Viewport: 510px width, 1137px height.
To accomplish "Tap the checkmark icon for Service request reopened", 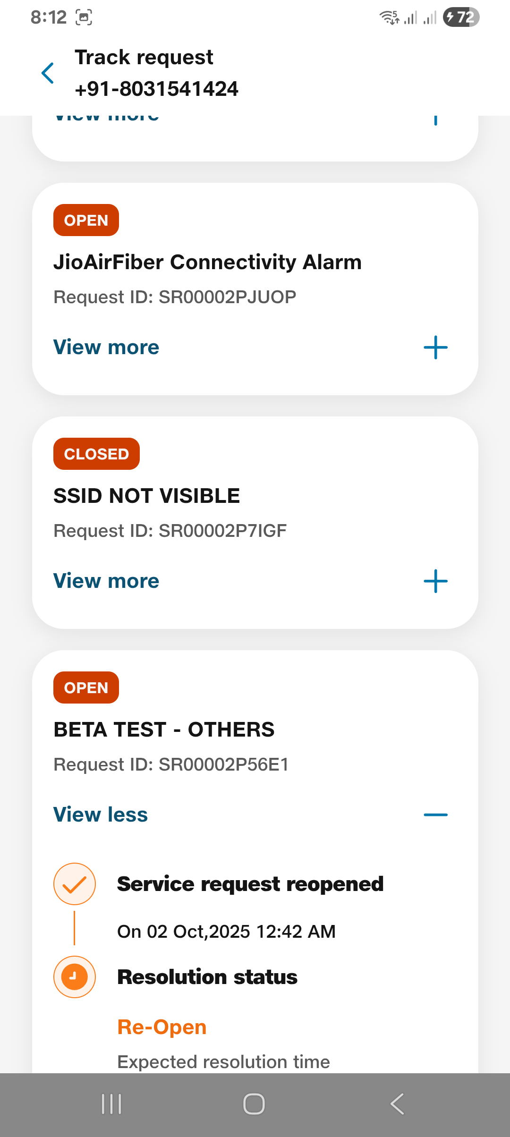I will point(75,884).
